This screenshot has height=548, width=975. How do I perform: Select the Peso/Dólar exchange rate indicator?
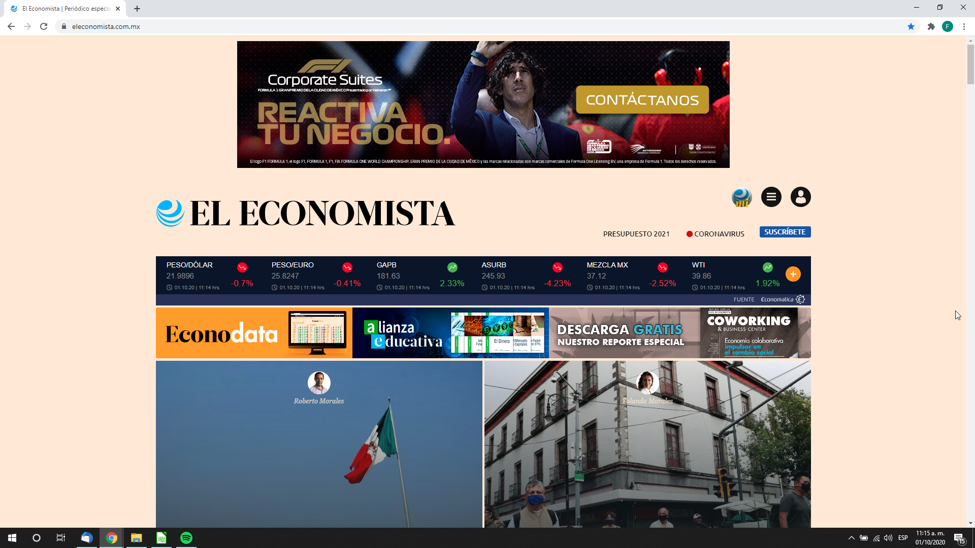(210, 277)
